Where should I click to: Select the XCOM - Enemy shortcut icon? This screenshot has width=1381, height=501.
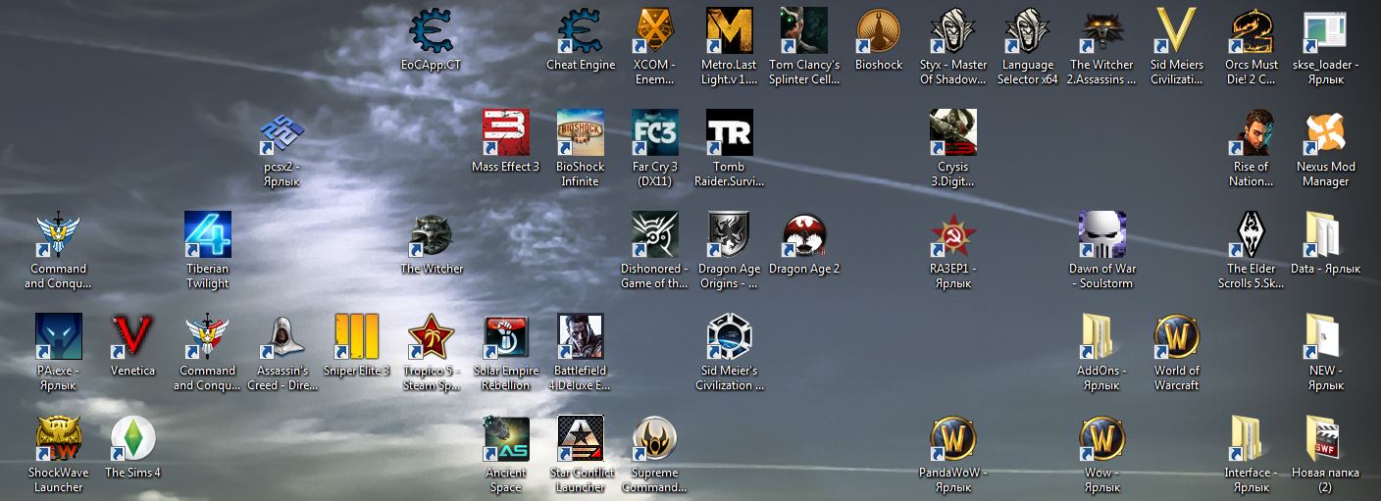pos(655,31)
